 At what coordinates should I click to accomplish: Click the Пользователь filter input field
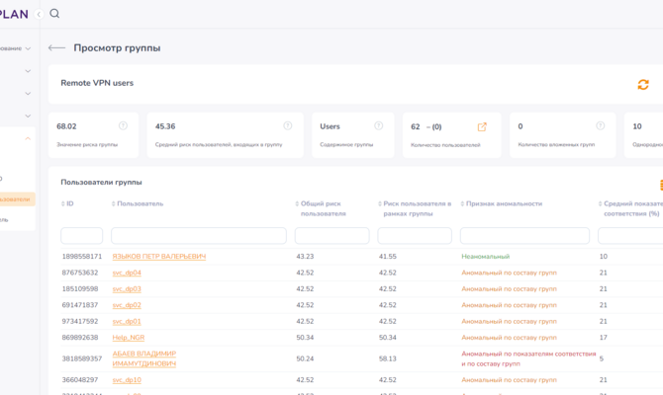[199, 236]
